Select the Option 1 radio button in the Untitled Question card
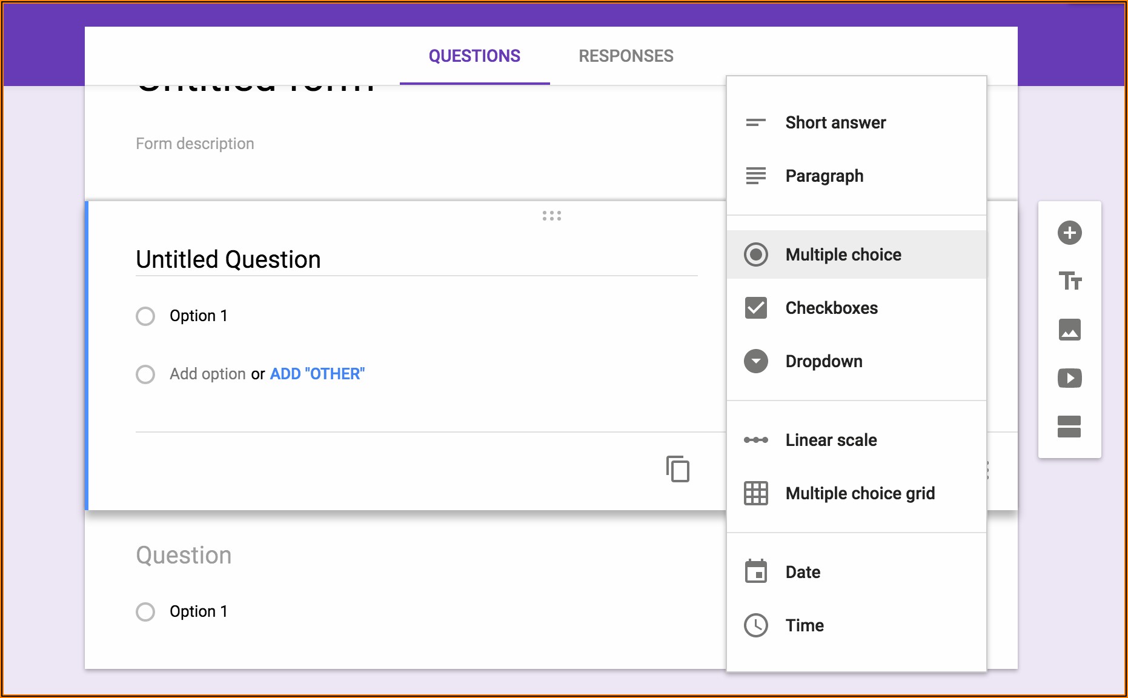1128x698 pixels. (x=145, y=316)
